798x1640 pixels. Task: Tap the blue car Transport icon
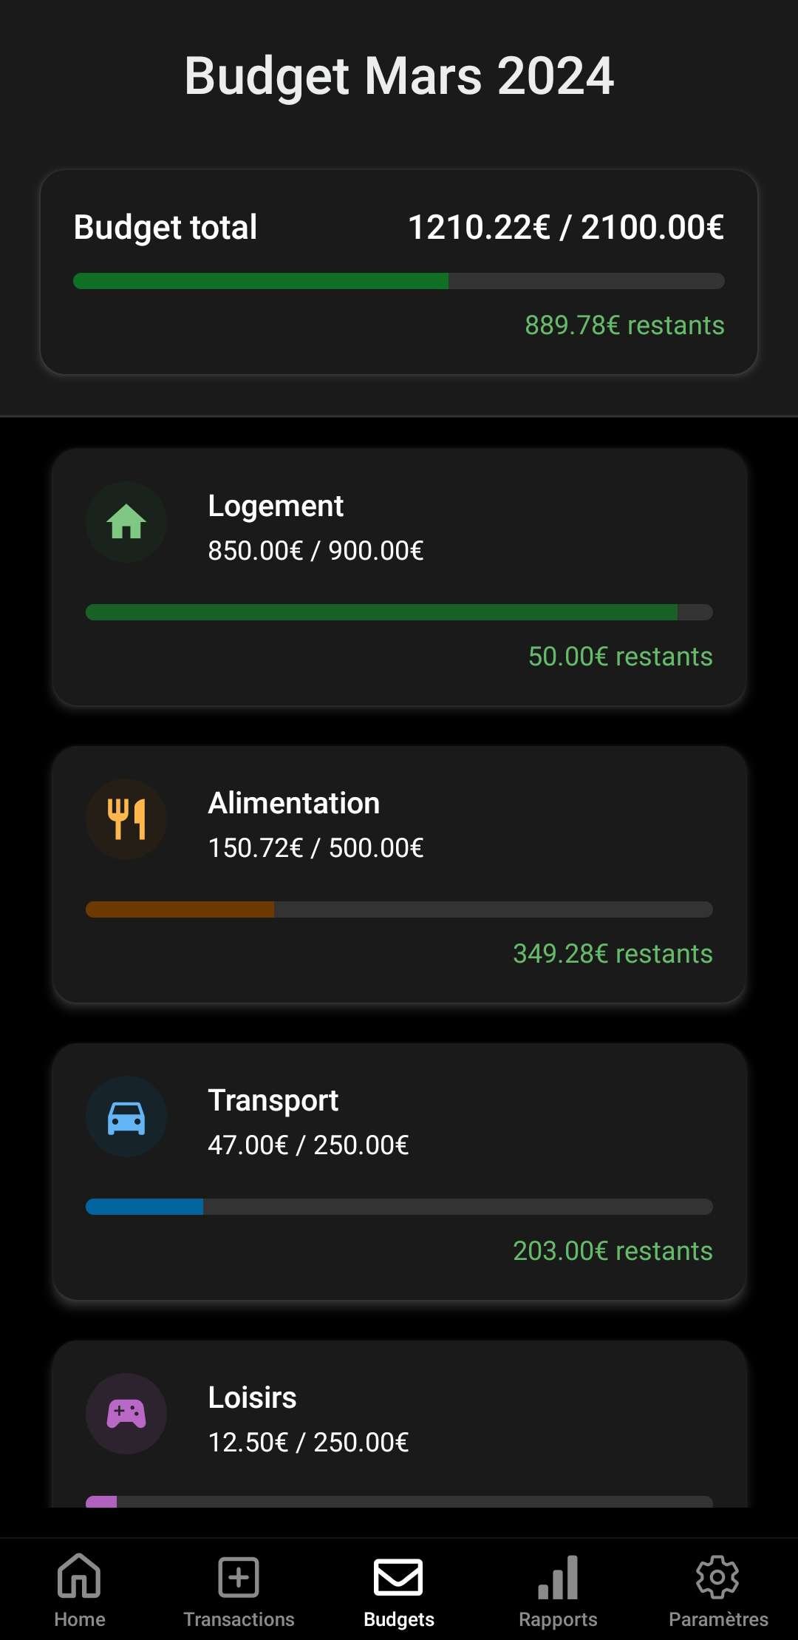pos(126,1117)
